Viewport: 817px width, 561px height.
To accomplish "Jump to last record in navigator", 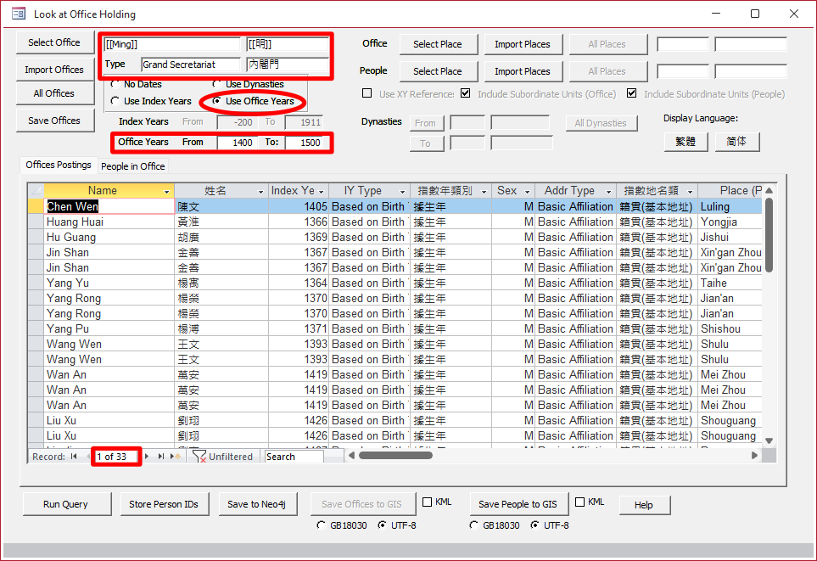I will click(x=161, y=457).
